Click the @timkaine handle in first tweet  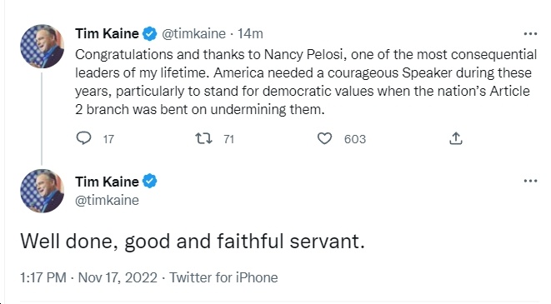[193, 33]
